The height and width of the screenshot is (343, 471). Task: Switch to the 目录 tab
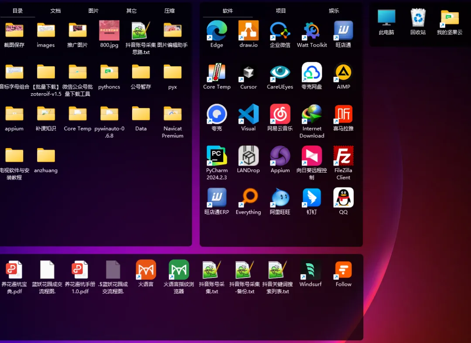(x=17, y=11)
